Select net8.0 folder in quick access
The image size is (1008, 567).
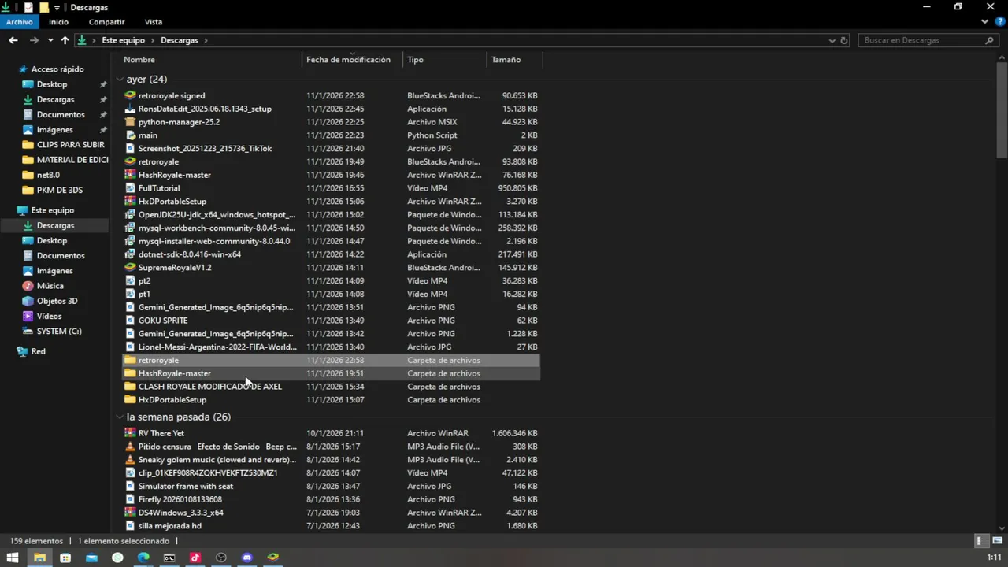tap(48, 175)
